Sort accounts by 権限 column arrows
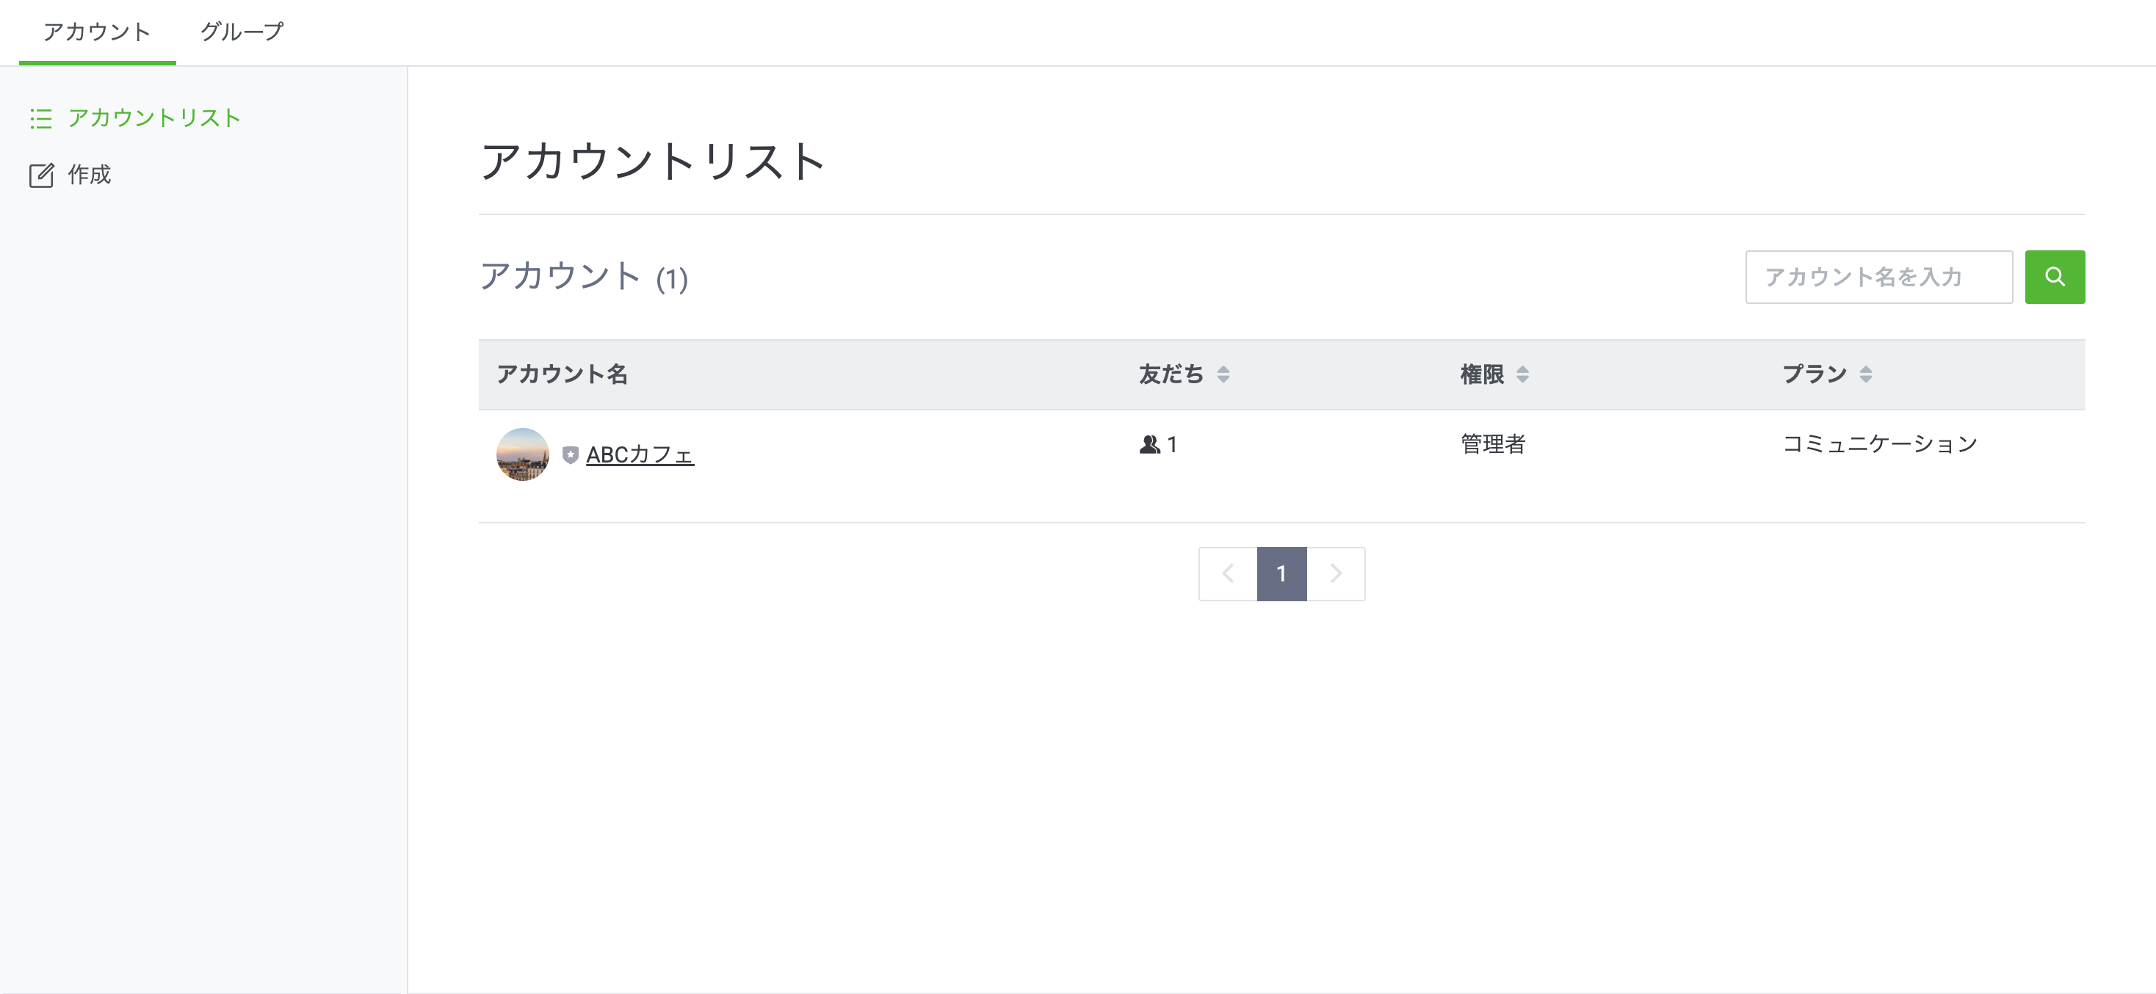The width and height of the screenshot is (2156, 994). coord(1522,375)
